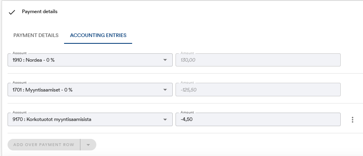Click the Add Over Payment Row button
363x156 pixels.
coord(44,145)
